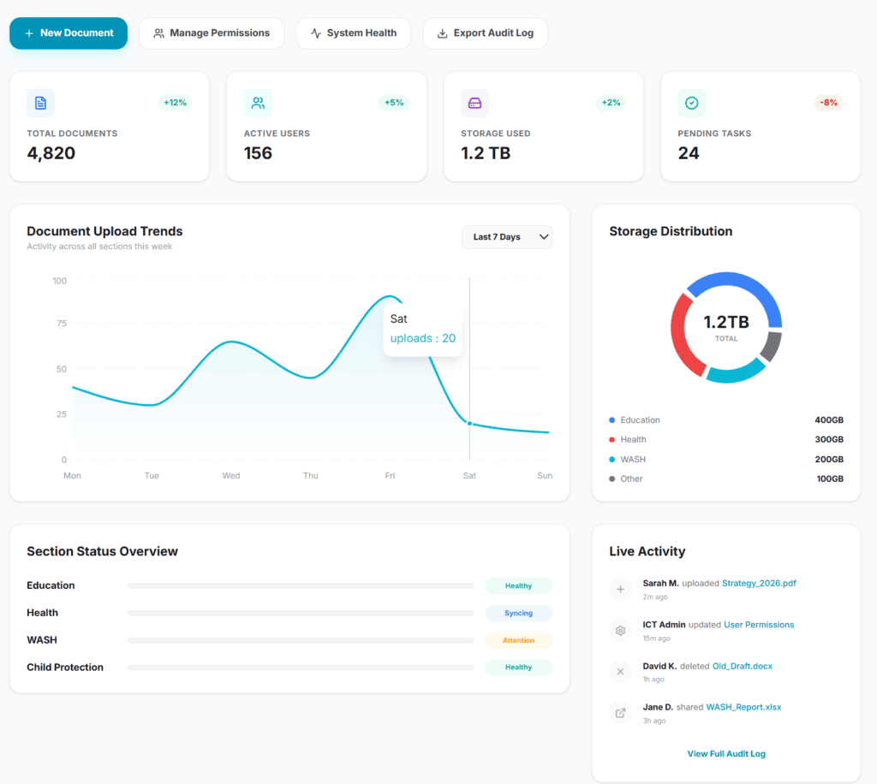Click the plus icon beside Sarah M. upload
Viewport: 877px width, 784px height.
621,589
